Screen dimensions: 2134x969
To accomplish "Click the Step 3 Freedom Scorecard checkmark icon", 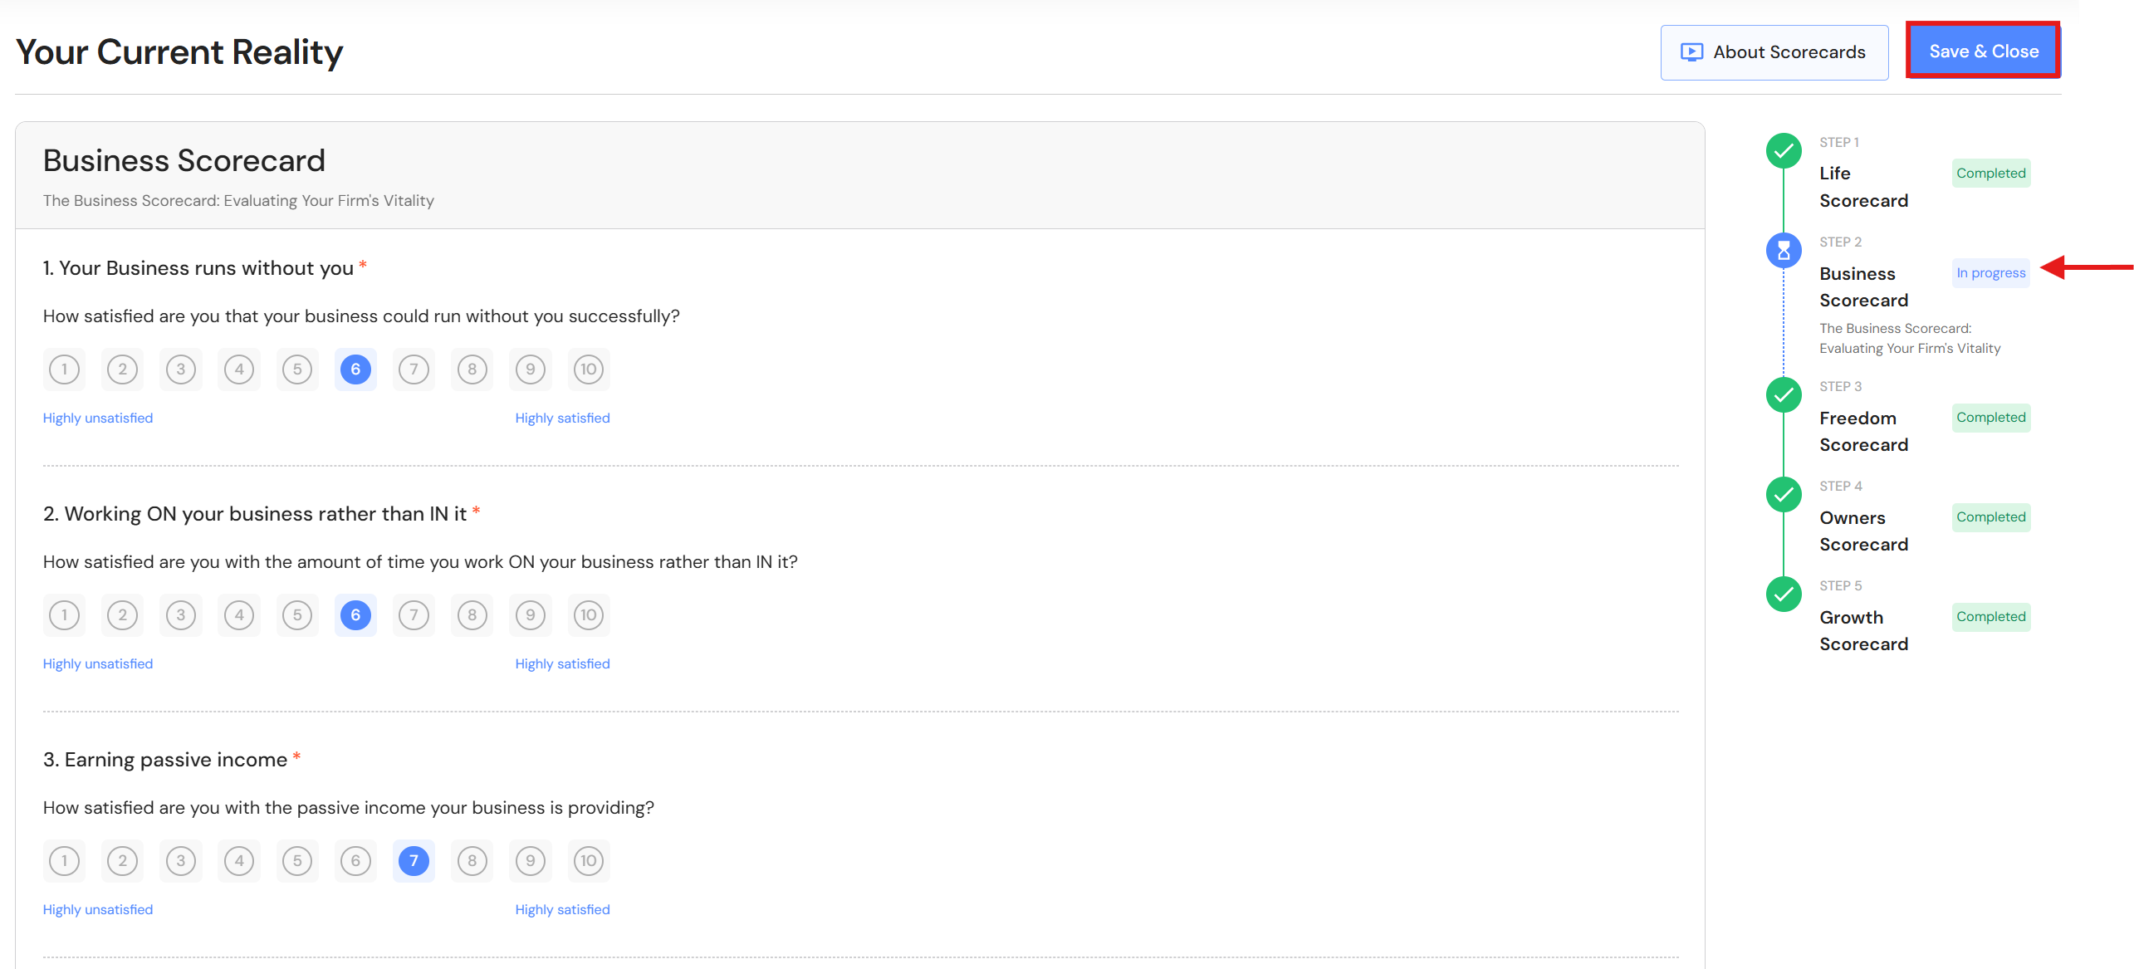I will (x=1784, y=395).
